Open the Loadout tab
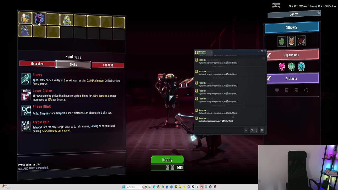This screenshot has width=338, height=190. pos(108,65)
